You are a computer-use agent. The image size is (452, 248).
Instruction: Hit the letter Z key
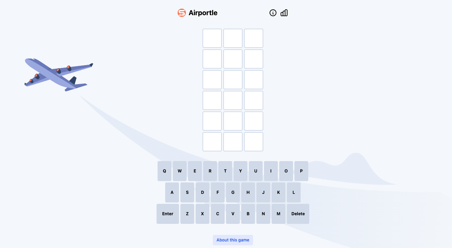(187, 214)
